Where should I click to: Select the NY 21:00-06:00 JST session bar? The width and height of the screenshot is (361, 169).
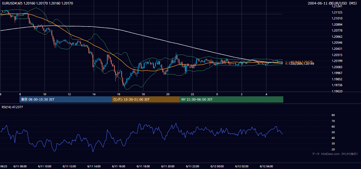click(x=231, y=99)
